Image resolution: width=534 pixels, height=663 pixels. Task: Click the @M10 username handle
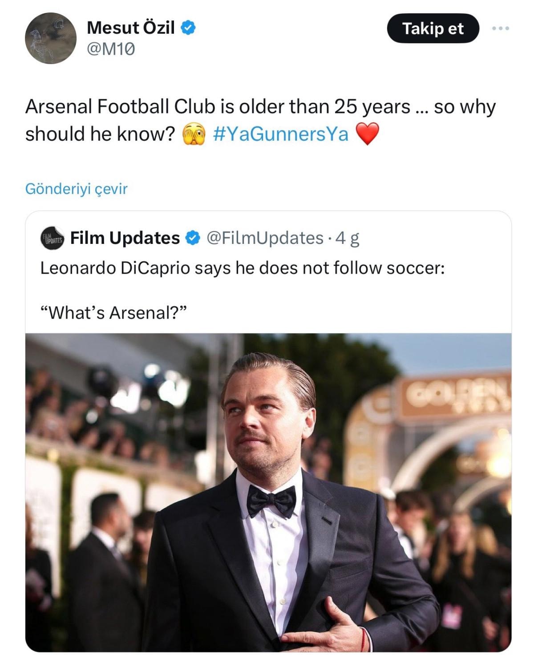point(111,49)
